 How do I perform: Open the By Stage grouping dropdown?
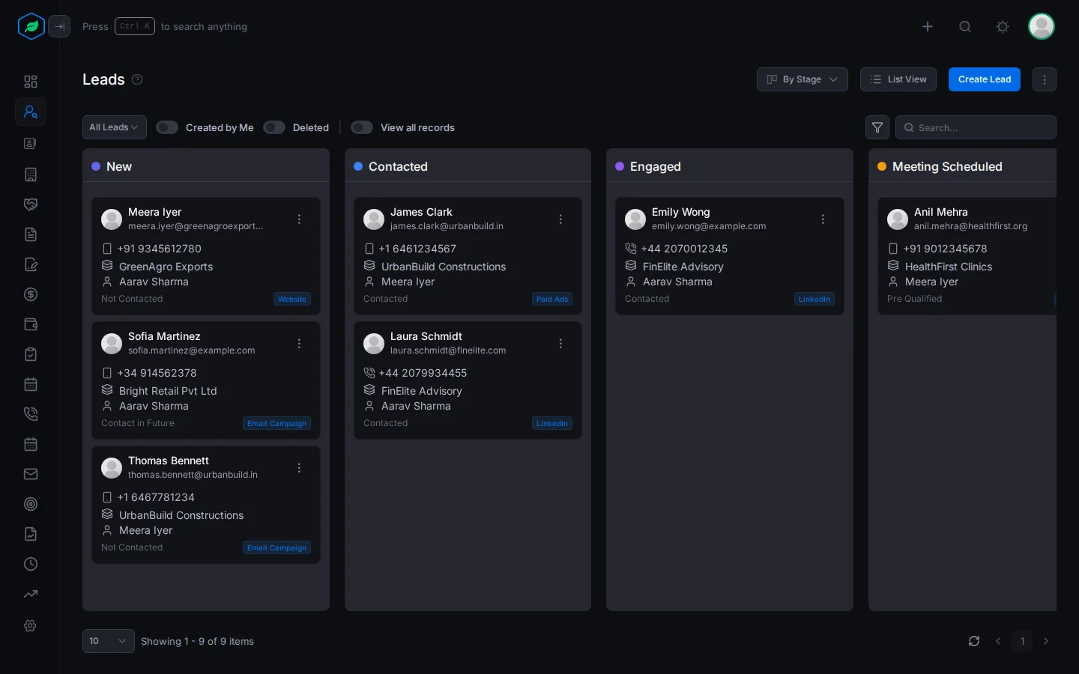tap(803, 79)
